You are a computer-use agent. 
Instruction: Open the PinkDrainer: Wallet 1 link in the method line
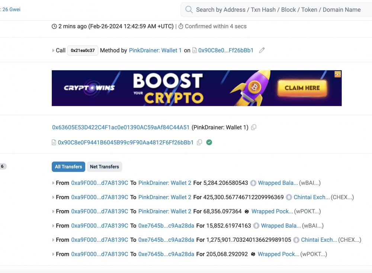155,50
